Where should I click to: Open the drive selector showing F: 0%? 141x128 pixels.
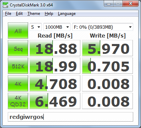point(103,27)
